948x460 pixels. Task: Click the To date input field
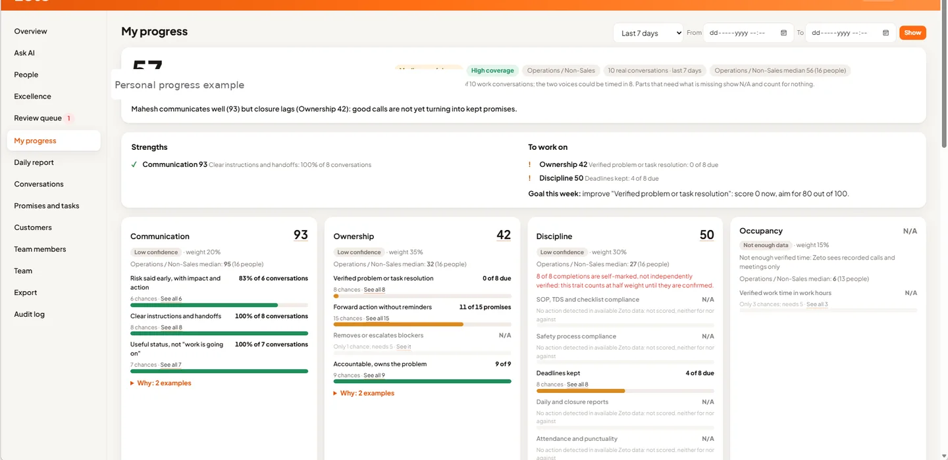click(851, 33)
